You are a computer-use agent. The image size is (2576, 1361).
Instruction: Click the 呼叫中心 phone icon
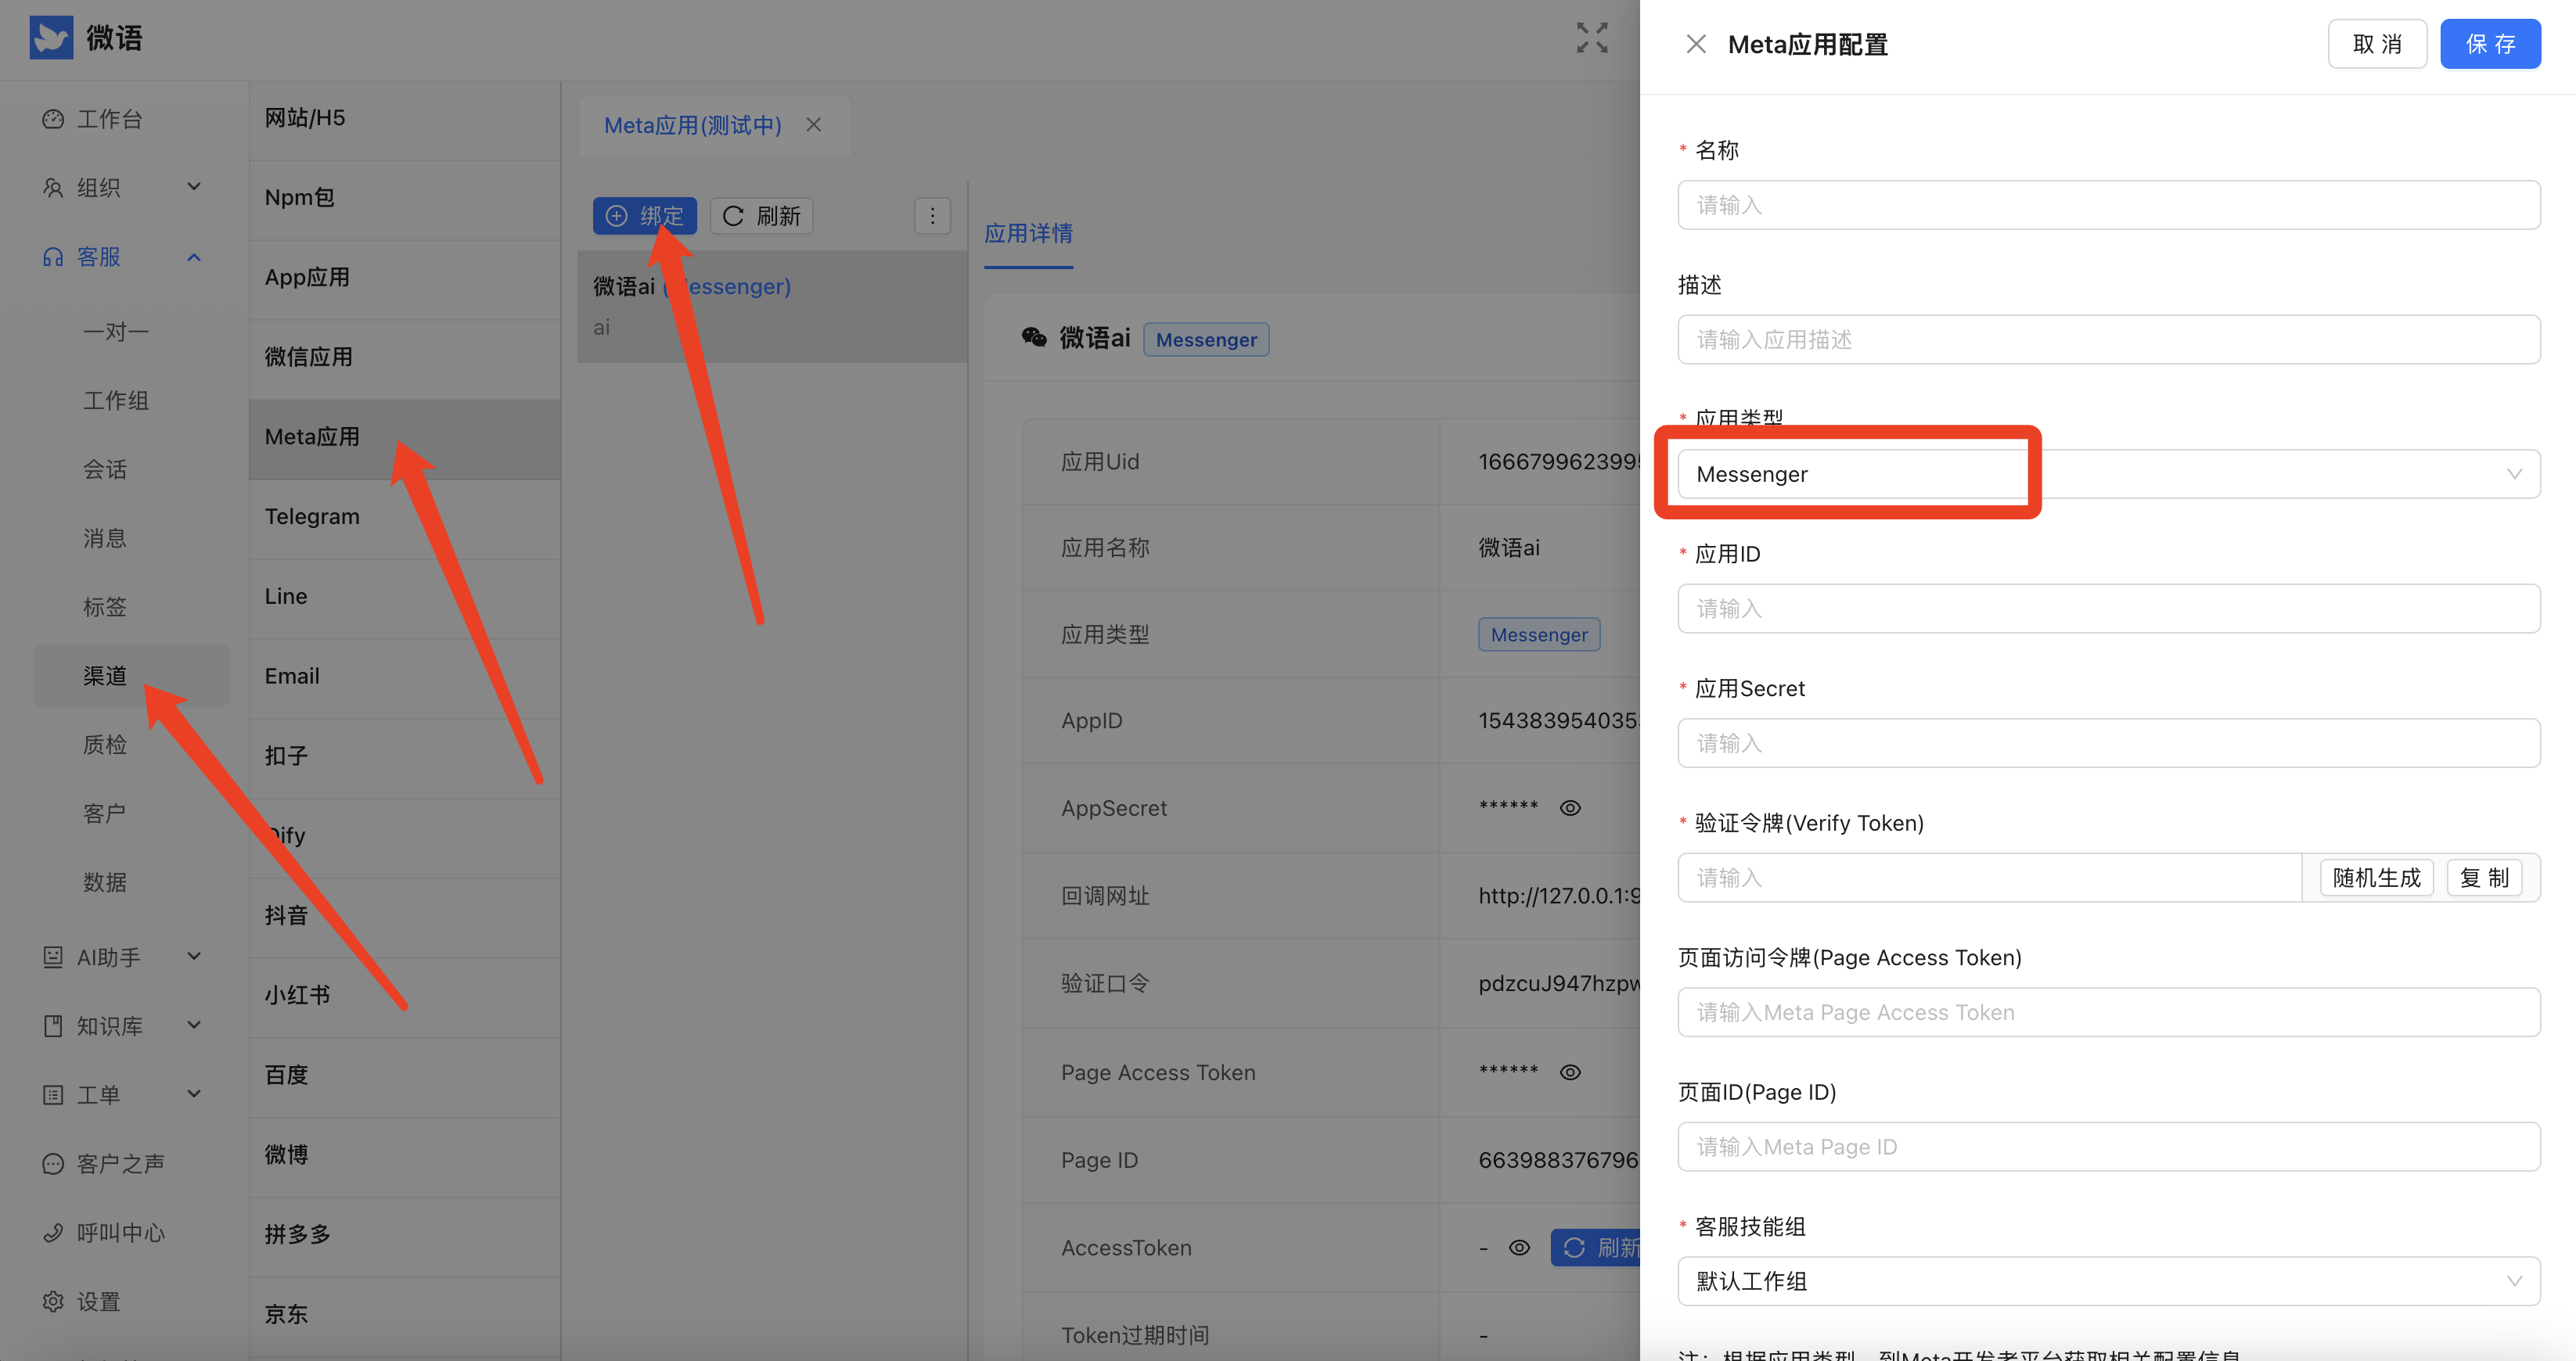(x=53, y=1232)
